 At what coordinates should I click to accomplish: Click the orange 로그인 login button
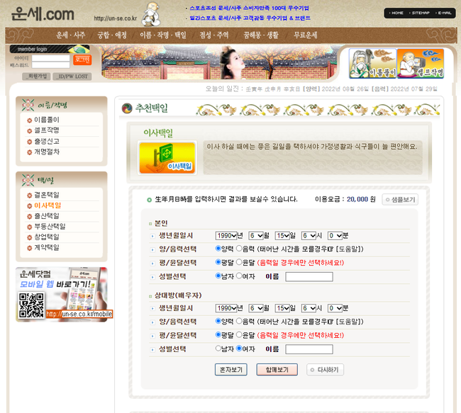[x=81, y=60]
